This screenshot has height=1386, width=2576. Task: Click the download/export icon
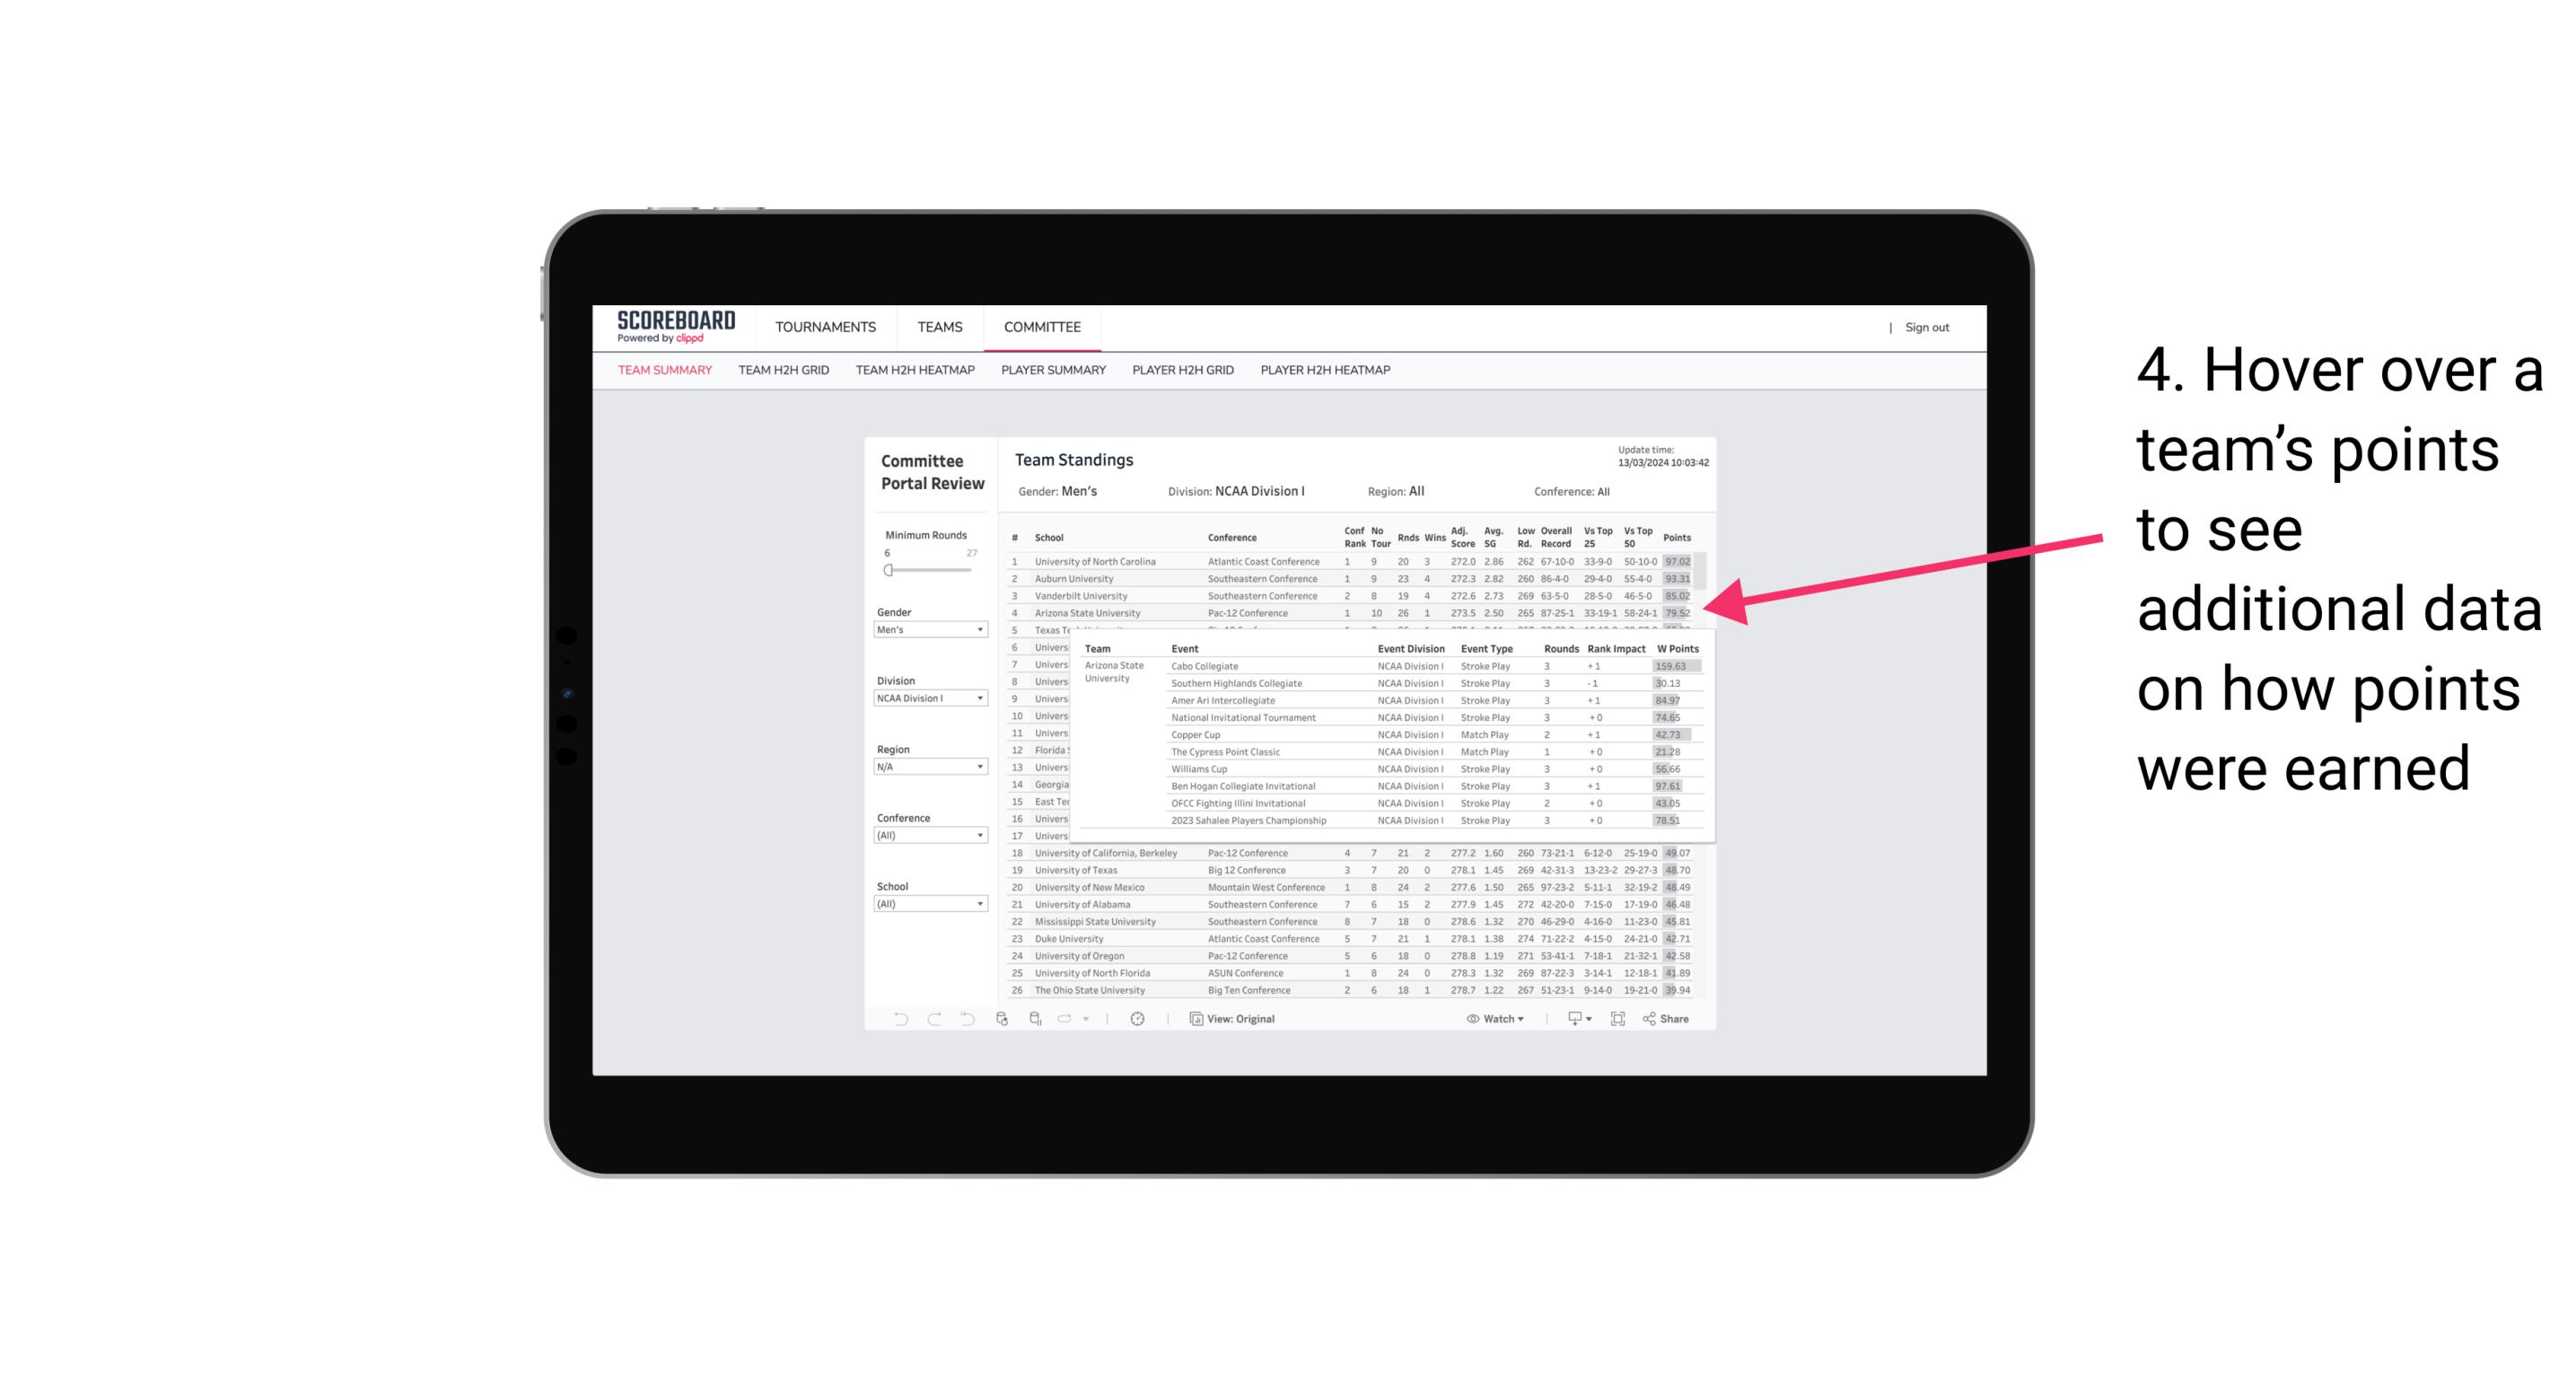click(1572, 1021)
